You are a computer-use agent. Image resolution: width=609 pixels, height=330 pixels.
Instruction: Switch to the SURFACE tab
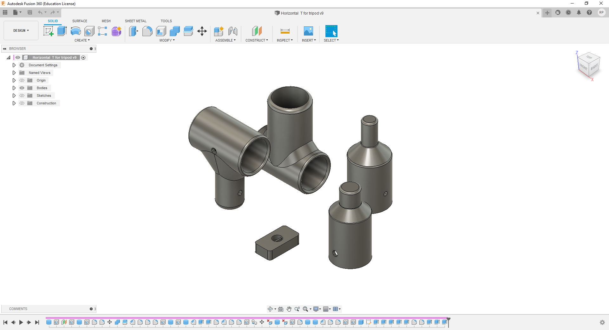coord(80,21)
